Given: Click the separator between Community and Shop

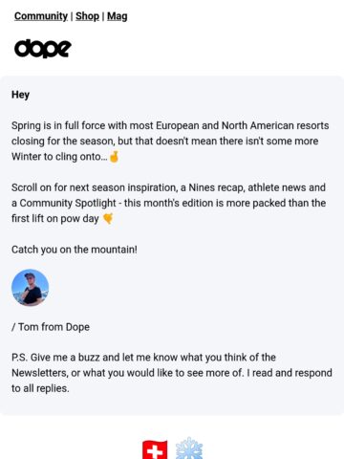Looking at the screenshot, I should [x=72, y=16].
